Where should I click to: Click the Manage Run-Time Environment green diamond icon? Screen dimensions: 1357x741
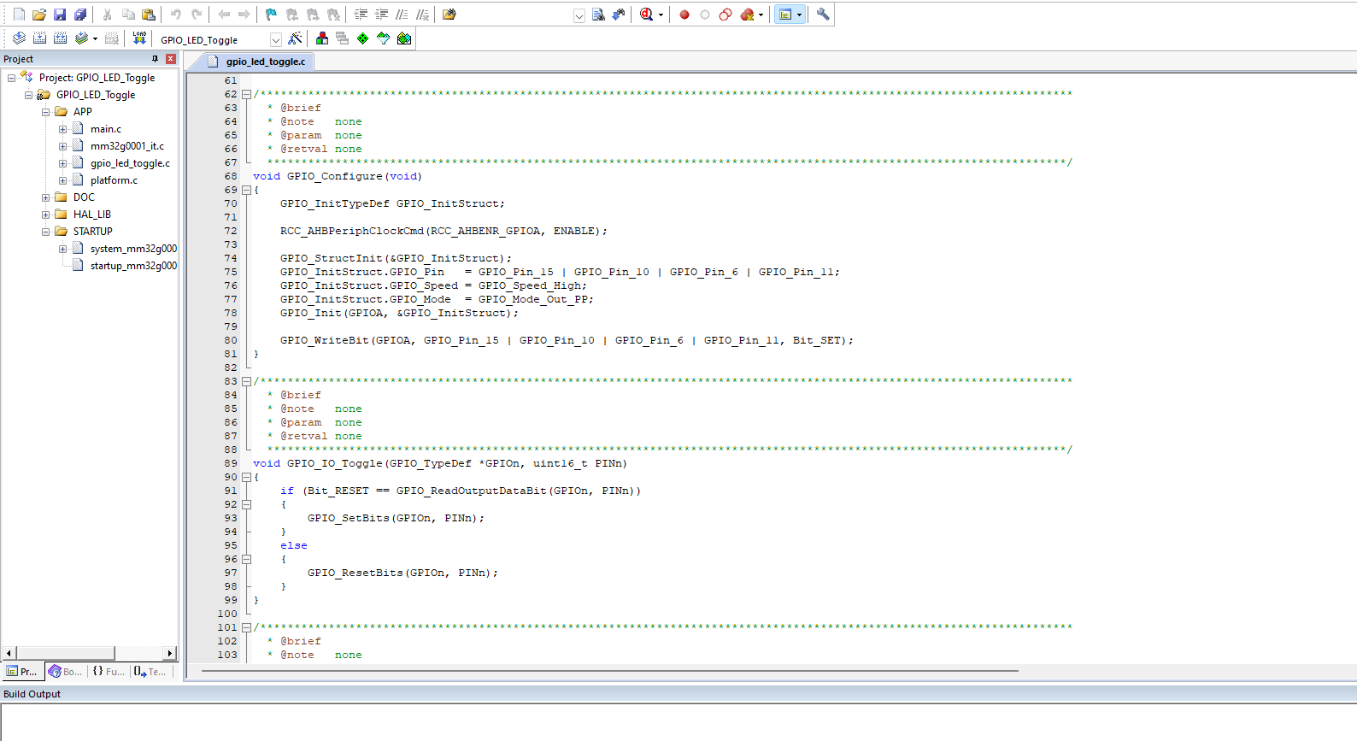point(363,38)
